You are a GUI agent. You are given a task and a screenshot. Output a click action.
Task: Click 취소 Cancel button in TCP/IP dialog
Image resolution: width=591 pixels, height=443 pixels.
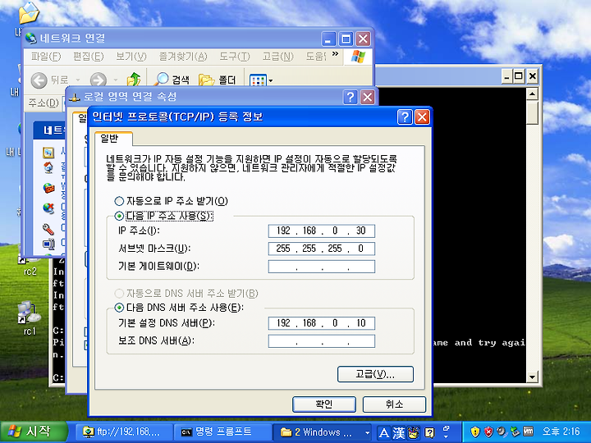point(394,404)
